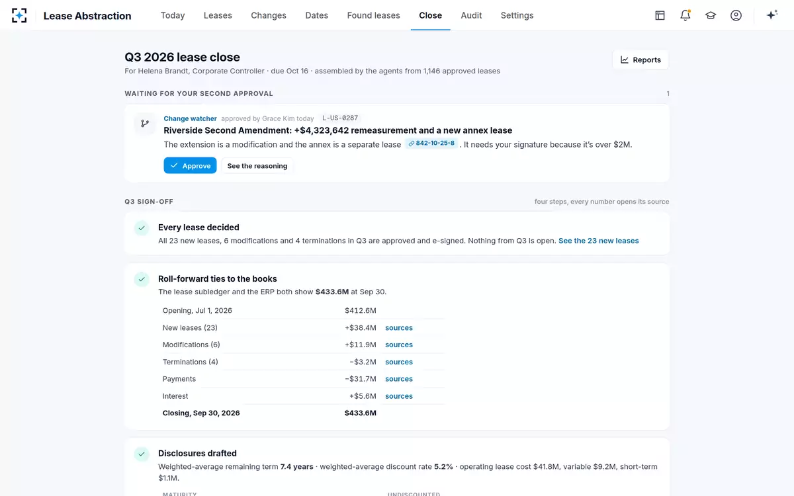Click the Change watcher label
794x496 pixels.
[190, 118]
